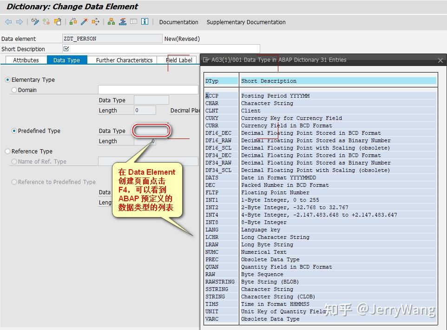
Task: Open the Documentation menu item
Action: click(179, 22)
